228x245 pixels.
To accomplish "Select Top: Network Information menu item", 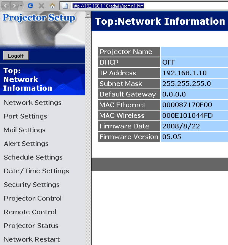I will pos(28,79).
